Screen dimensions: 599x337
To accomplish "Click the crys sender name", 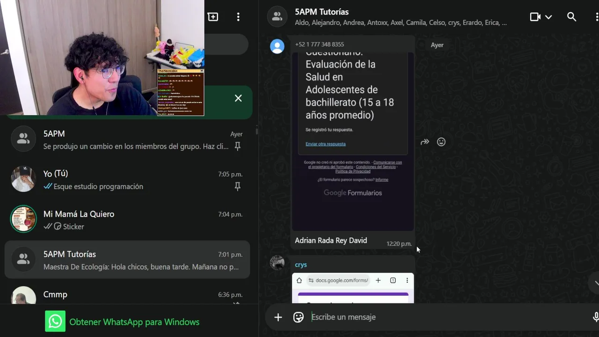I will 301,265.
